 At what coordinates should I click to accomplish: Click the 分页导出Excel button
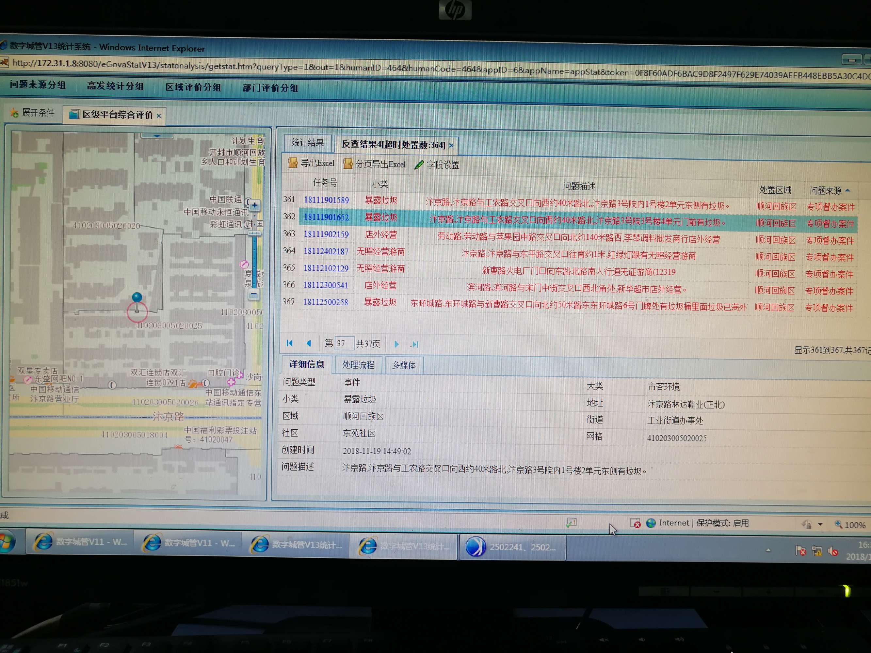tap(374, 164)
